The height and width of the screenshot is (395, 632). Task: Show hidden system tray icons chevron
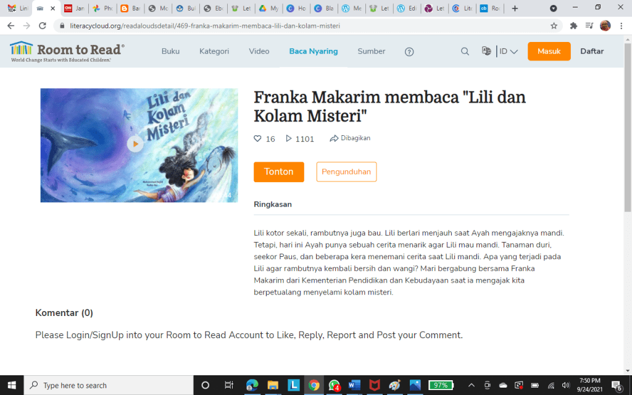point(471,385)
